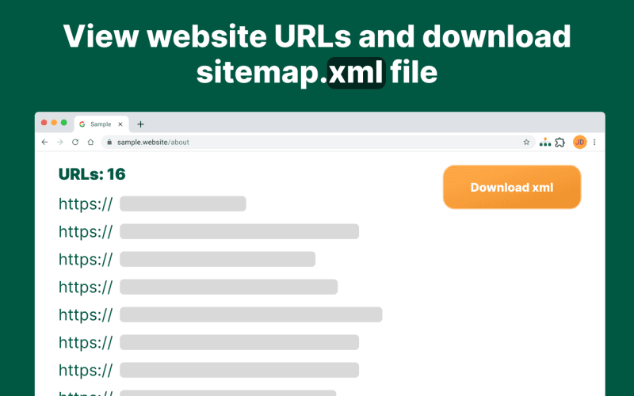Reload the current page

pos(75,142)
